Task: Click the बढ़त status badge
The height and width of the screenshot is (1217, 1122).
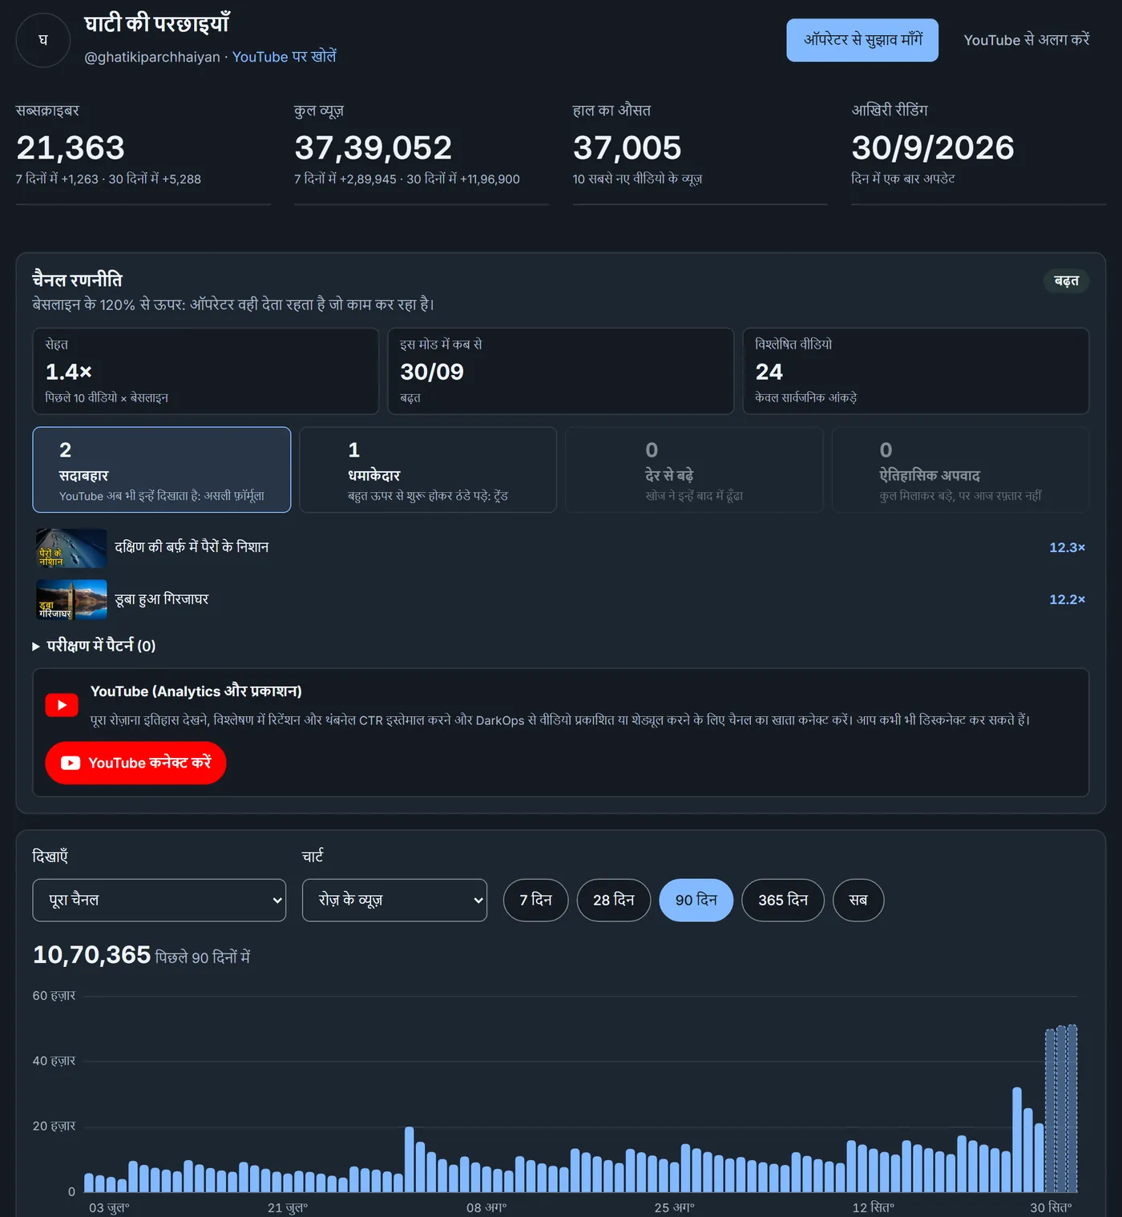Action: pos(1066,281)
